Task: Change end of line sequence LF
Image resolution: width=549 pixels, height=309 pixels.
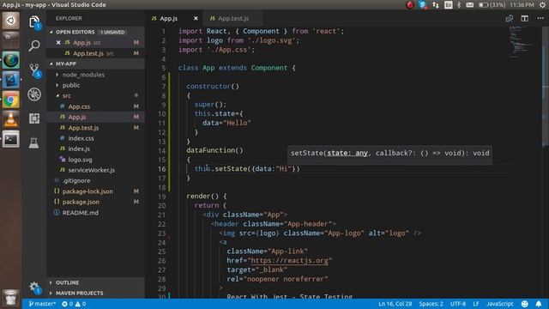Action: [x=476, y=304]
